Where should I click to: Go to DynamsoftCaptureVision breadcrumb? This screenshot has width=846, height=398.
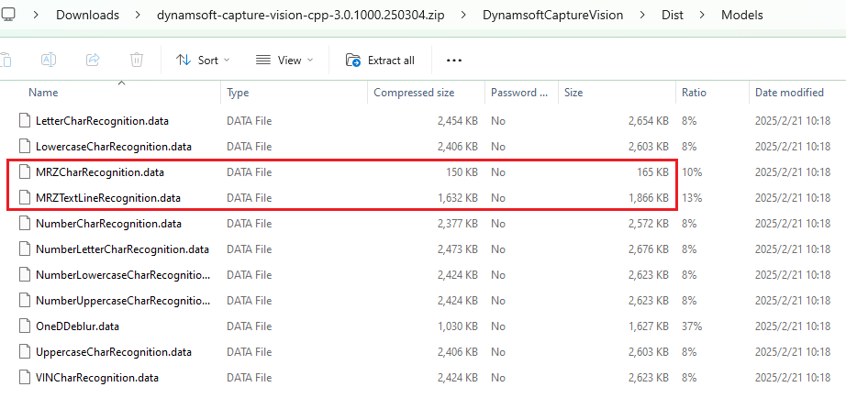pyautogui.click(x=553, y=15)
